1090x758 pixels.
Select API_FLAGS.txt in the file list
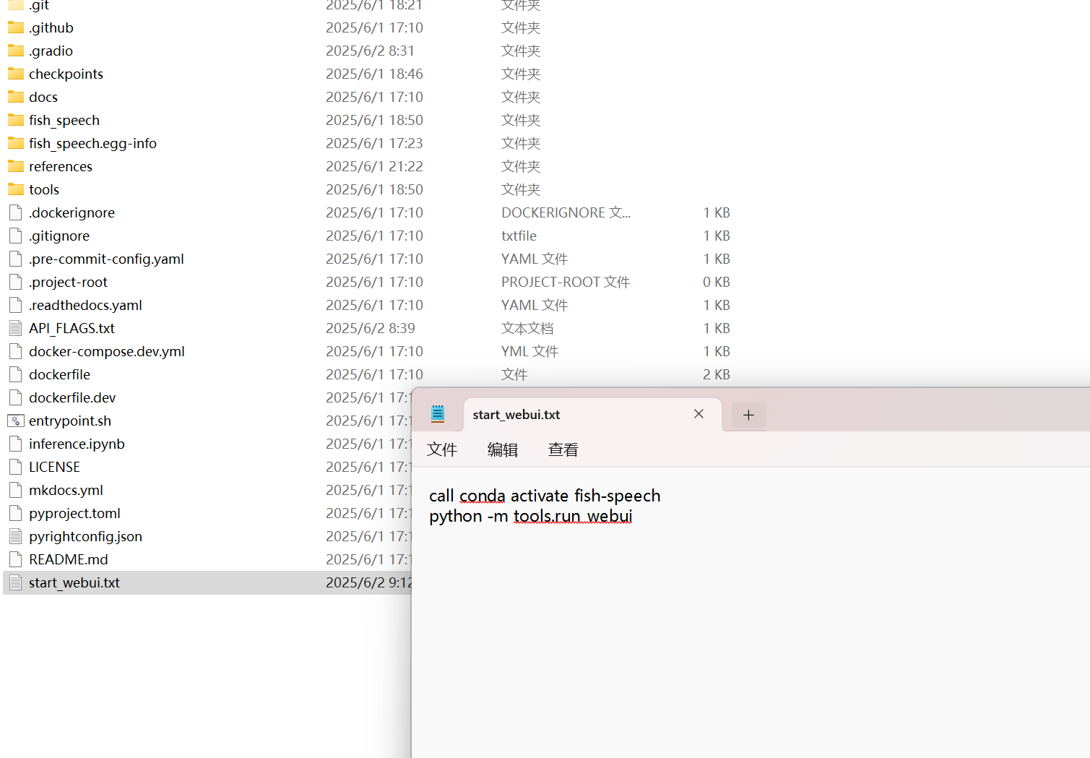click(x=72, y=328)
